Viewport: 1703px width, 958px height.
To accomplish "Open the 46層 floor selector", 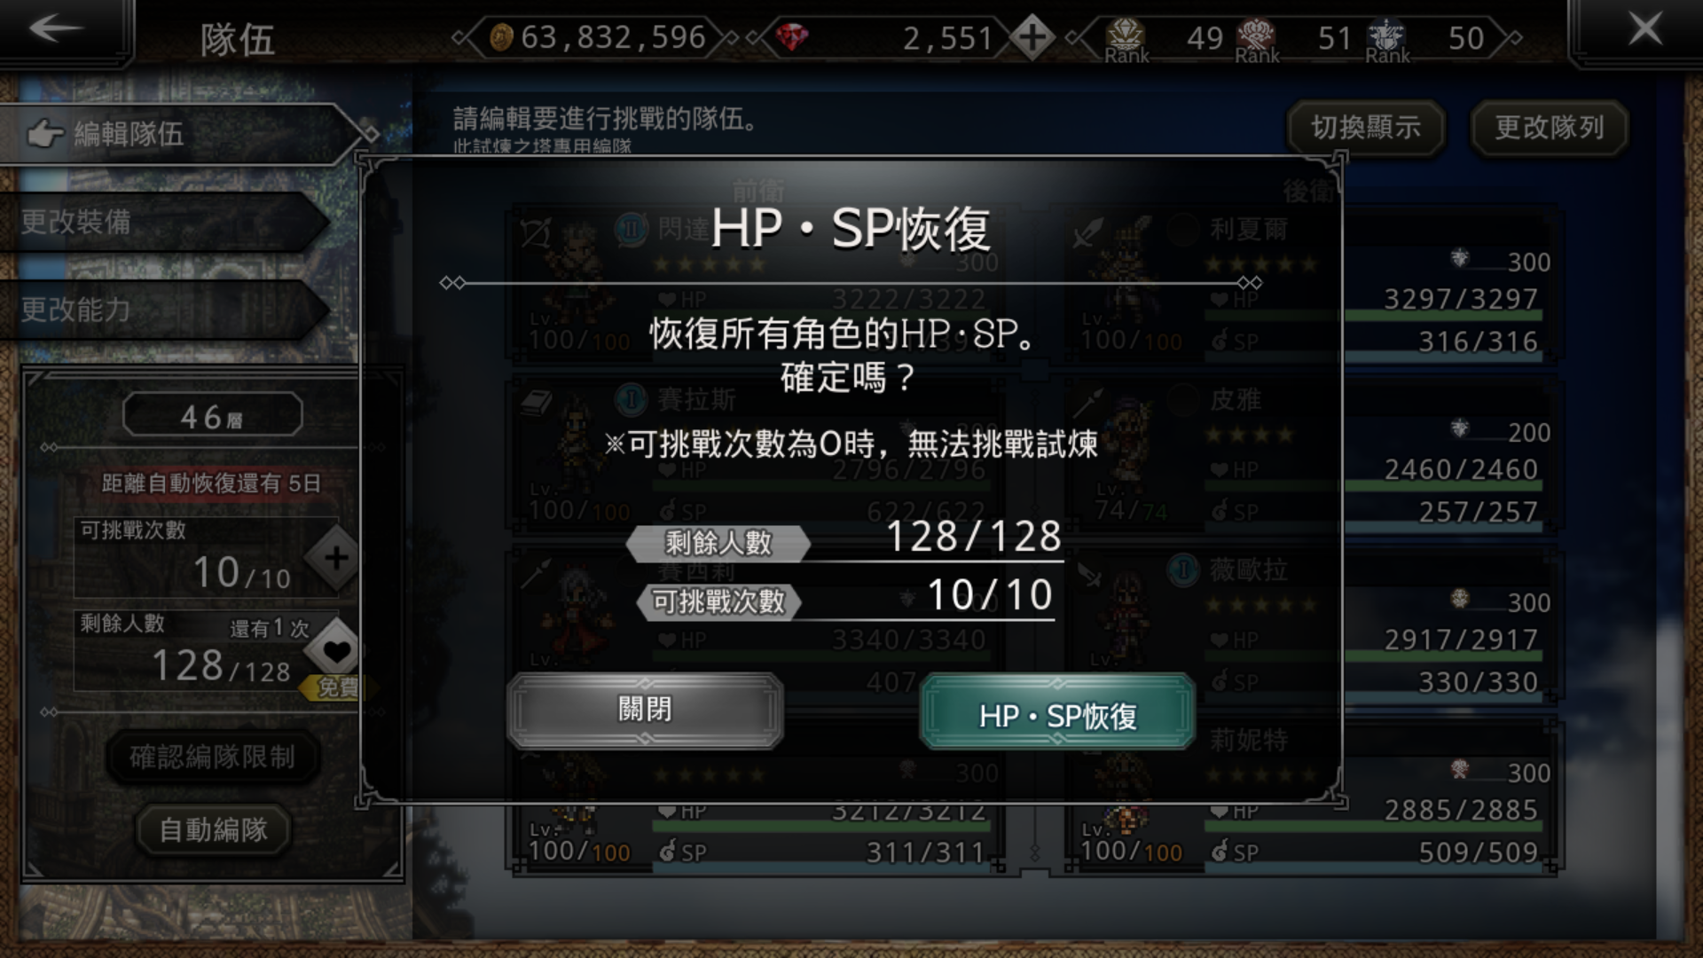I will [x=212, y=415].
